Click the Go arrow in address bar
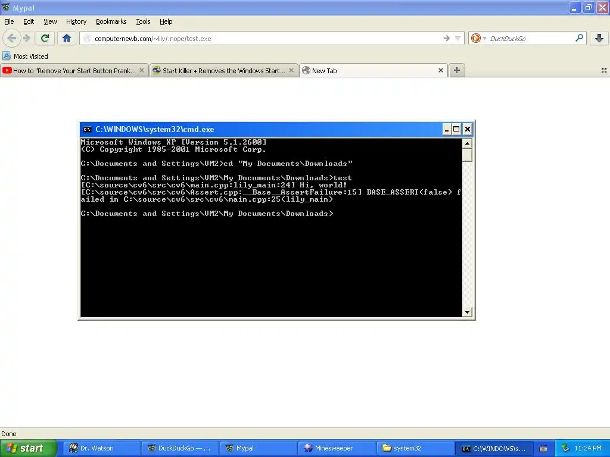610x457 pixels. click(446, 38)
